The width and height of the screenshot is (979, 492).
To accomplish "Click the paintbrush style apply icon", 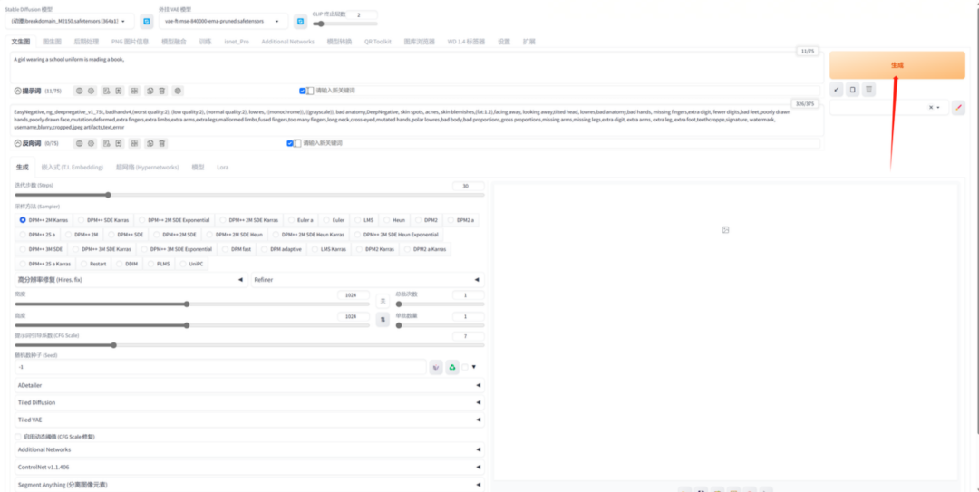I will 958,108.
